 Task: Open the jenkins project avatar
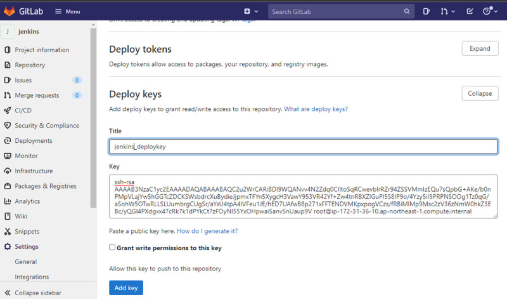click(8, 31)
